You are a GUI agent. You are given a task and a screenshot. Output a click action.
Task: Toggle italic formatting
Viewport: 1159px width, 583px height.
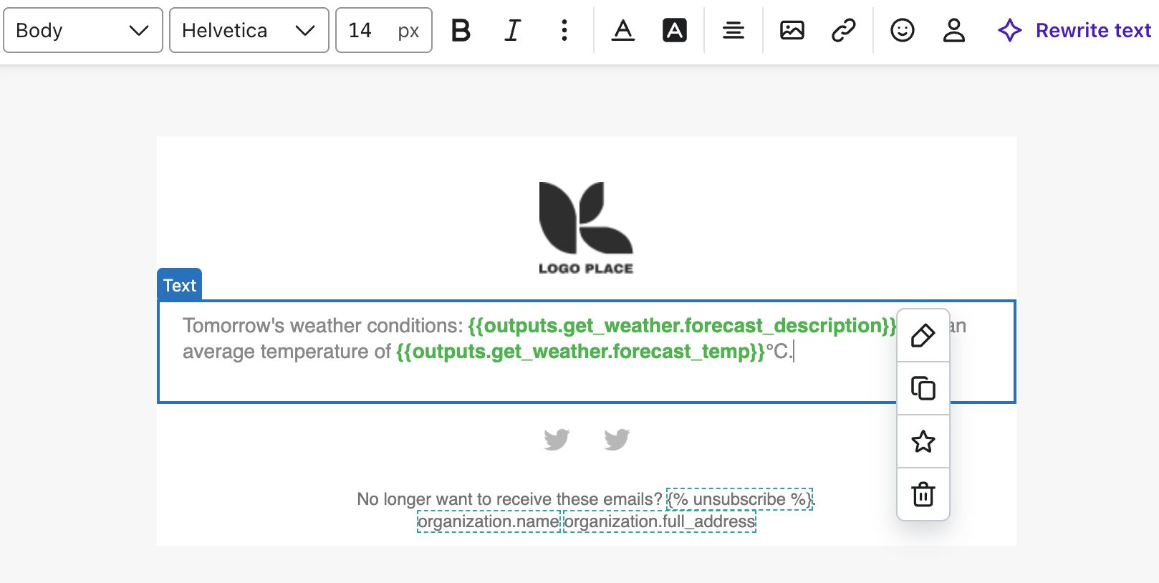point(512,30)
